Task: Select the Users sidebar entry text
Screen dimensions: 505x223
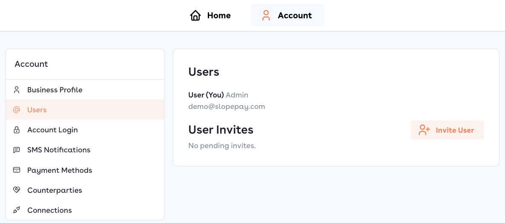Action: tap(37, 110)
